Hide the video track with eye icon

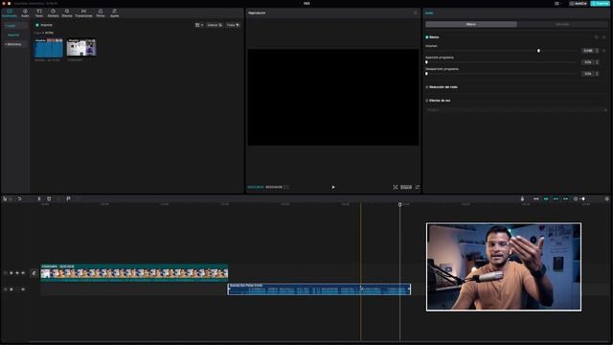17,273
